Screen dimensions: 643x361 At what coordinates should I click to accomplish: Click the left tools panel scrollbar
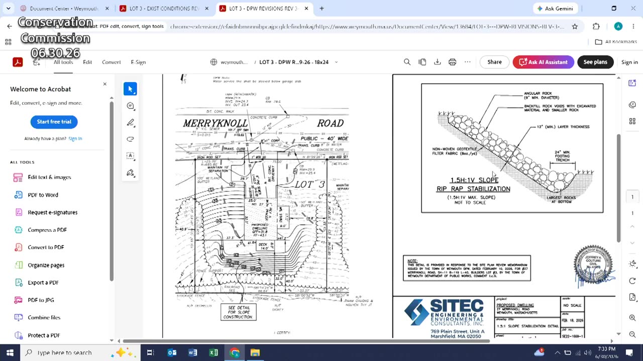(x=112, y=191)
